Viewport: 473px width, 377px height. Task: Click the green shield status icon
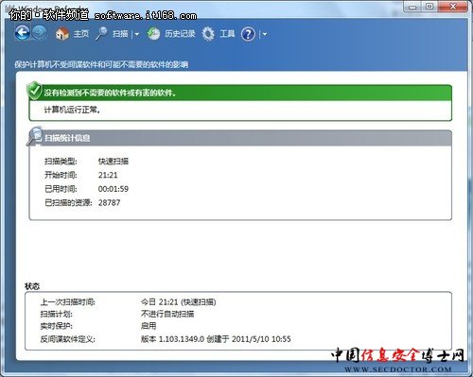click(34, 91)
